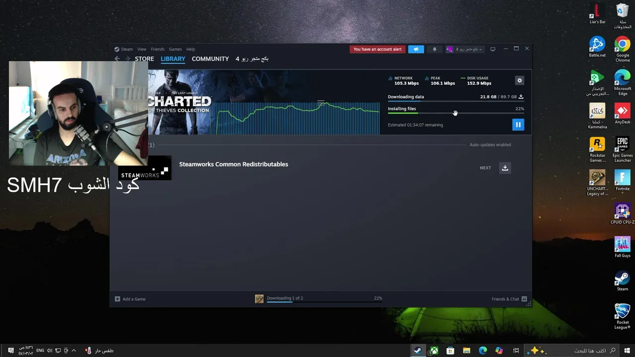
Task: Show hidden system tray icons
Action: coord(74,351)
